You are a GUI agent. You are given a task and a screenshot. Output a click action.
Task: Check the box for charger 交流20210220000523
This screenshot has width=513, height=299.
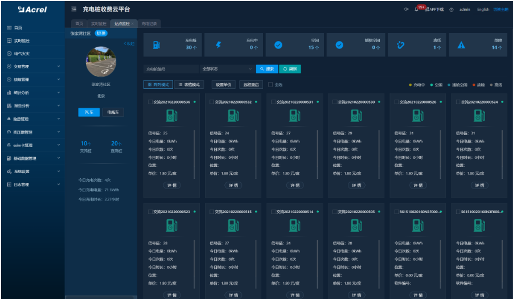pyautogui.click(x=150, y=212)
